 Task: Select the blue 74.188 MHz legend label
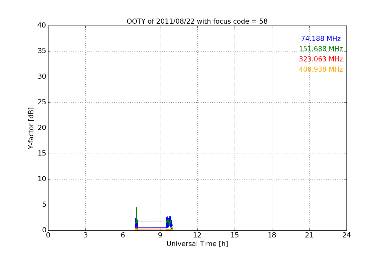tap(321, 39)
